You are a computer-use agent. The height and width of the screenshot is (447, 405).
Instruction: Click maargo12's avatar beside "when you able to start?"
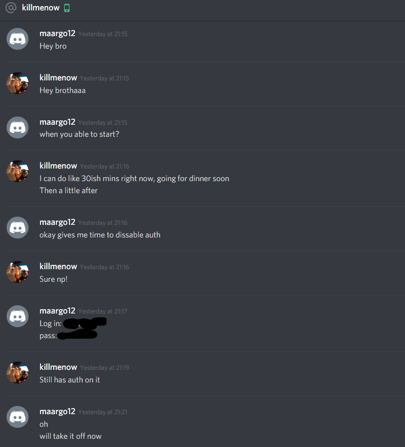coord(18,127)
